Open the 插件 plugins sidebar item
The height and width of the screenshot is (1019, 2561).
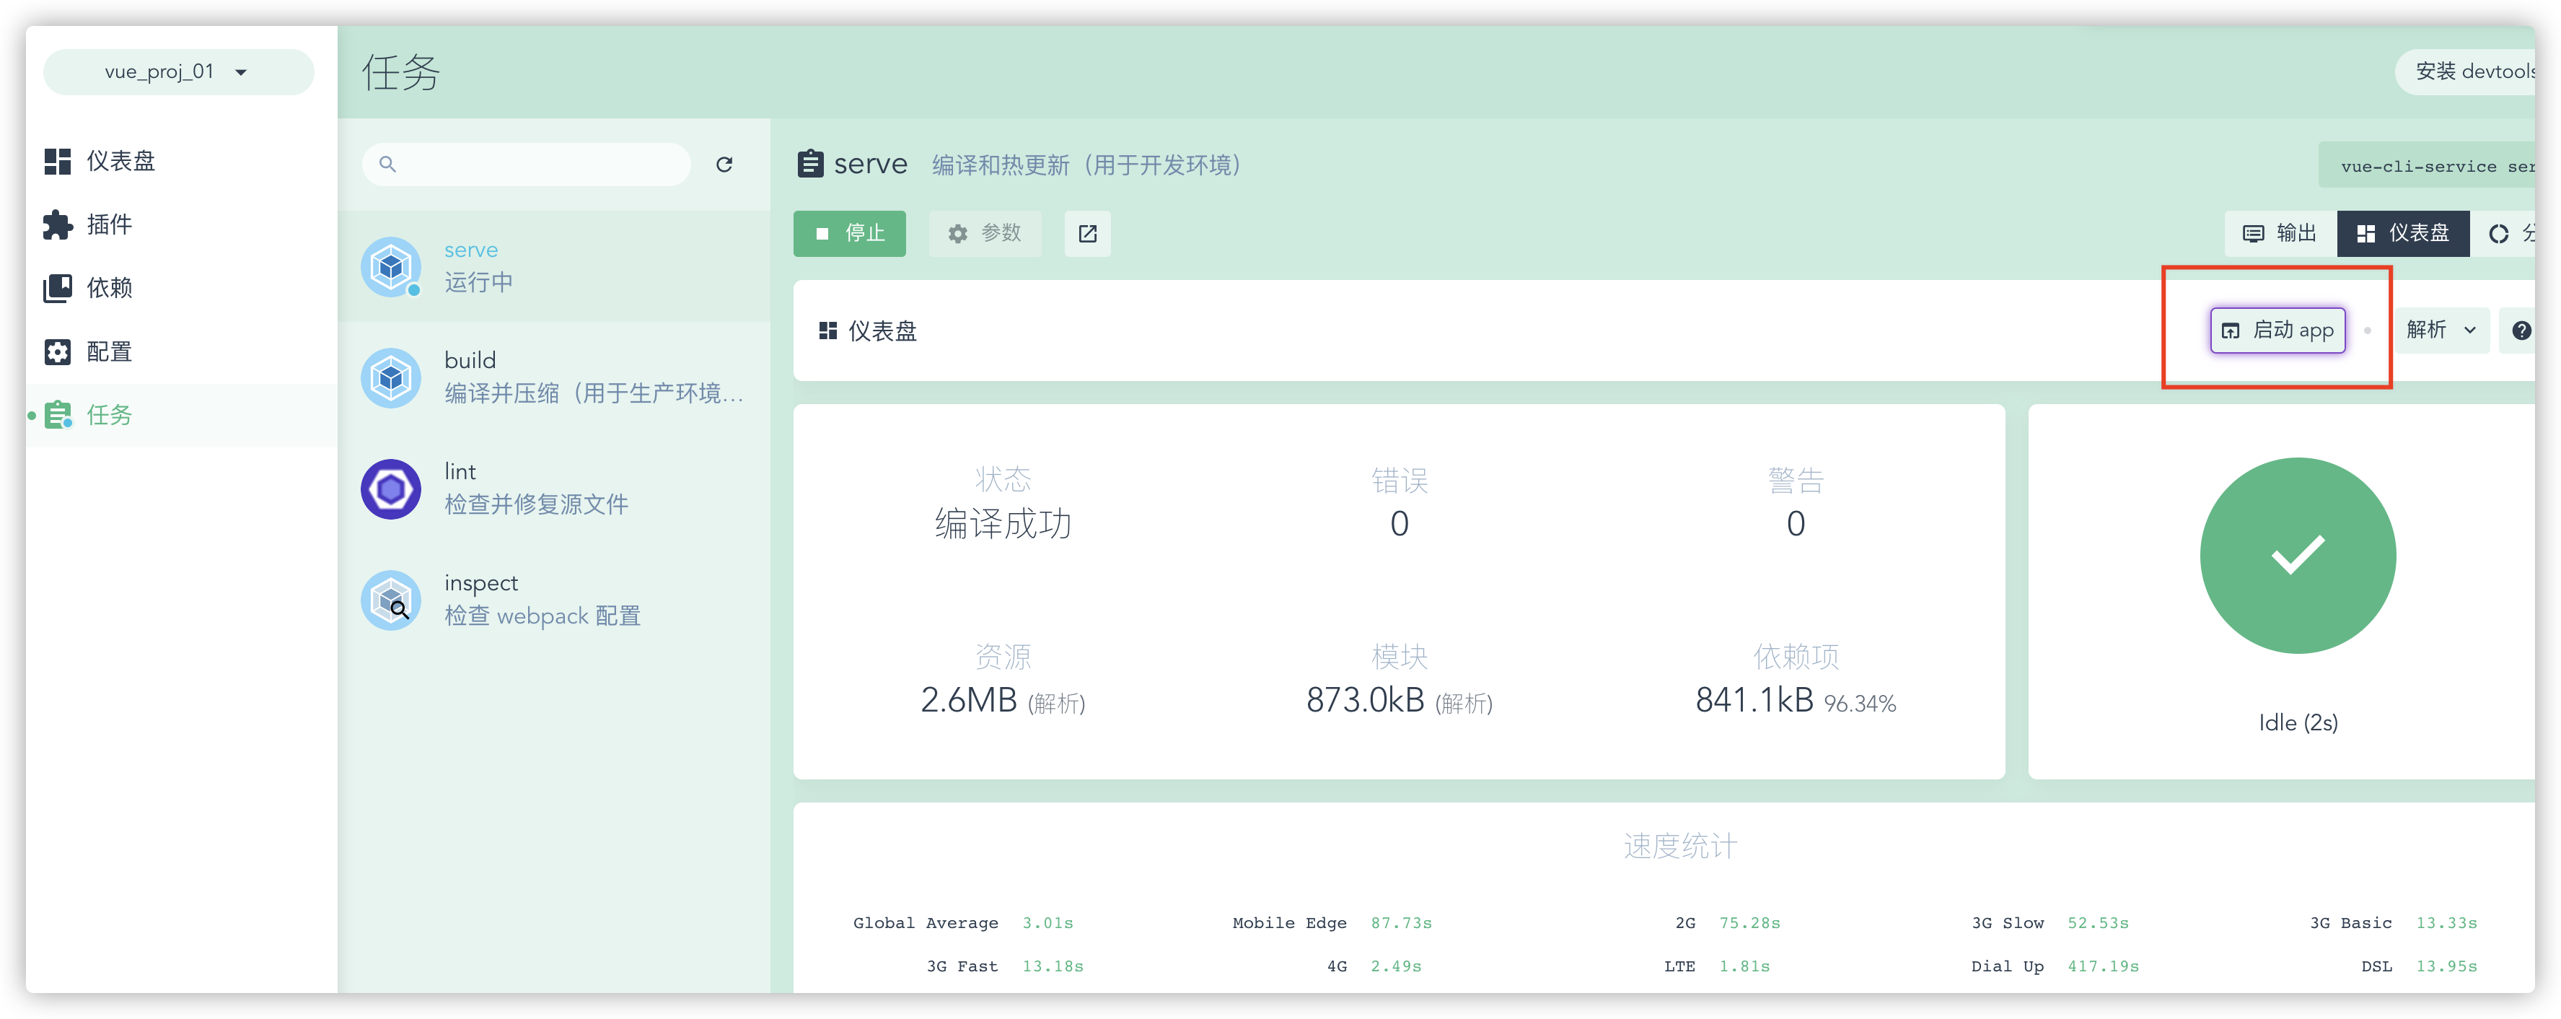pyautogui.click(x=110, y=224)
